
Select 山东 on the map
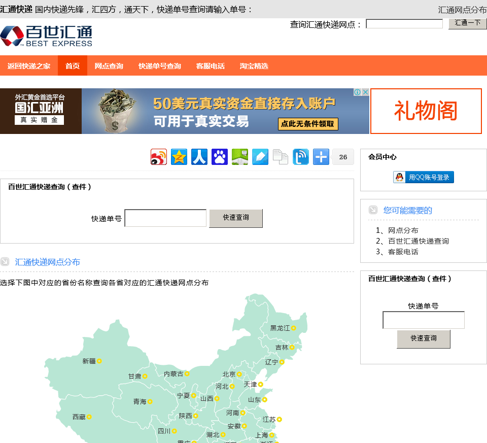(258, 400)
